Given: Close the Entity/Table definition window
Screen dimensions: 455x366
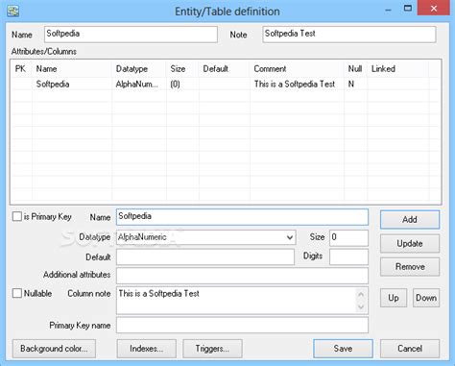Looking at the screenshot, I should (x=434, y=8).
